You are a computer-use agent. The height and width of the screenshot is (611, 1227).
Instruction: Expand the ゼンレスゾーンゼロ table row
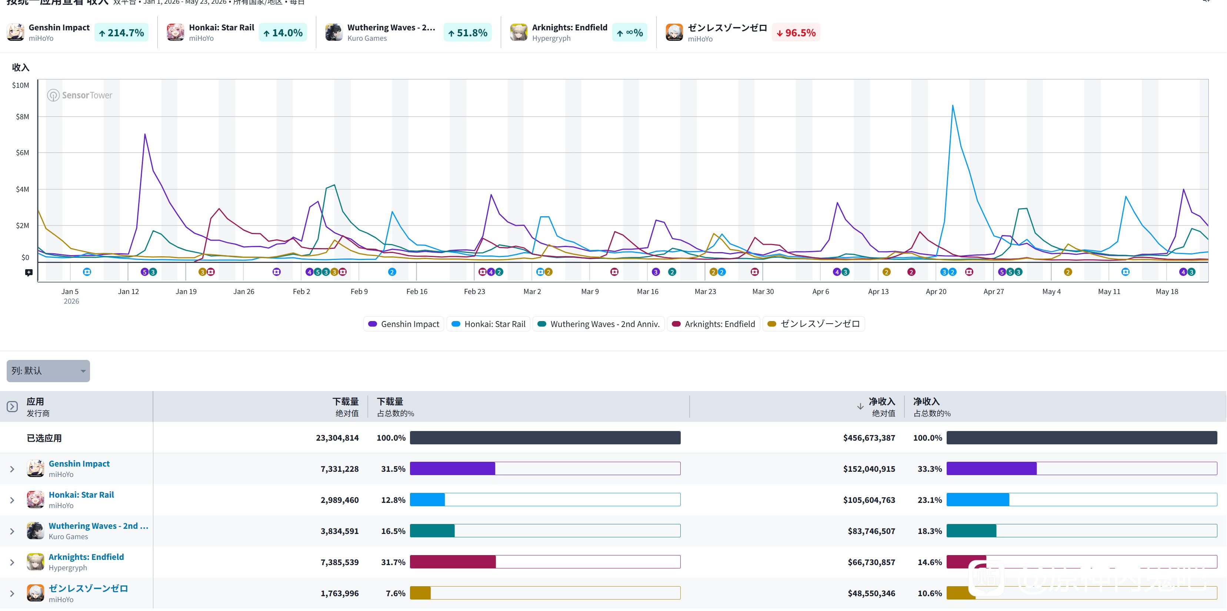click(x=12, y=594)
